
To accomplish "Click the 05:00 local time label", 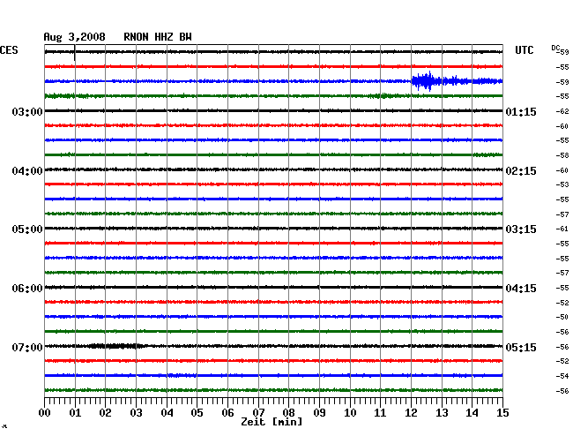I will pos(27,229).
